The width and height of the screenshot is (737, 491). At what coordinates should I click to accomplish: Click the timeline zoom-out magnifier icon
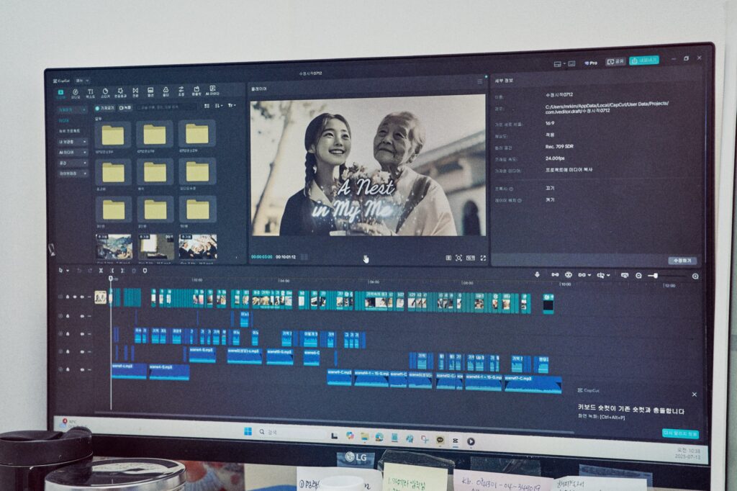[x=639, y=276]
